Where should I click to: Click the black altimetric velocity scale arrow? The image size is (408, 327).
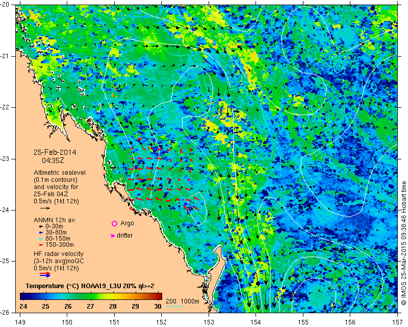[x=45, y=208]
